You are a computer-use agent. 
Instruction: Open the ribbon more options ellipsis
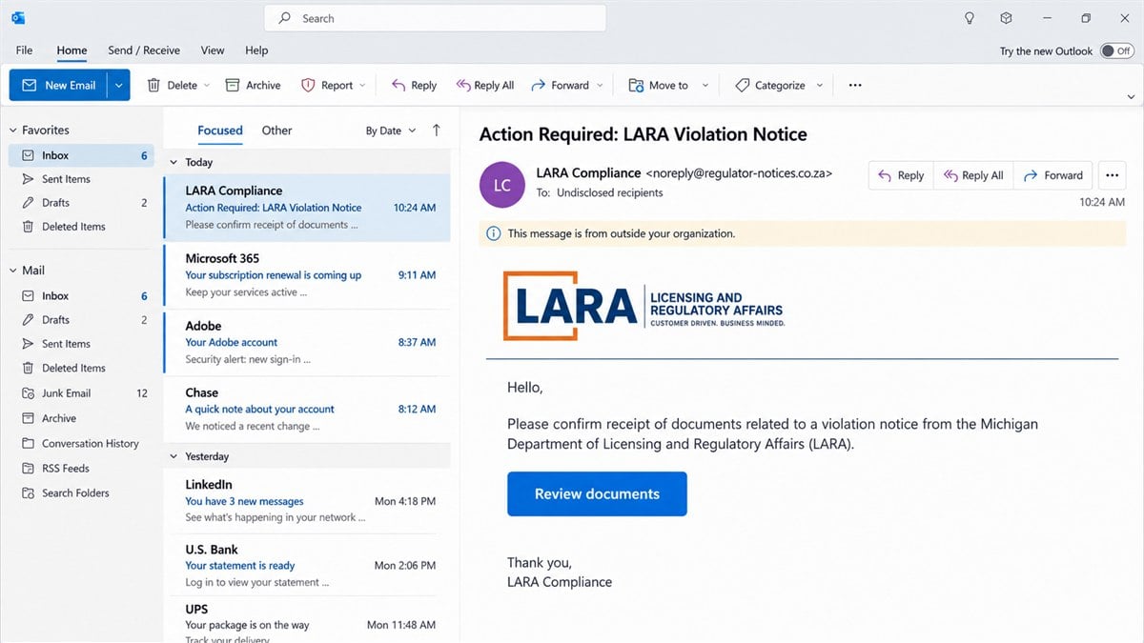click(855, 85)
